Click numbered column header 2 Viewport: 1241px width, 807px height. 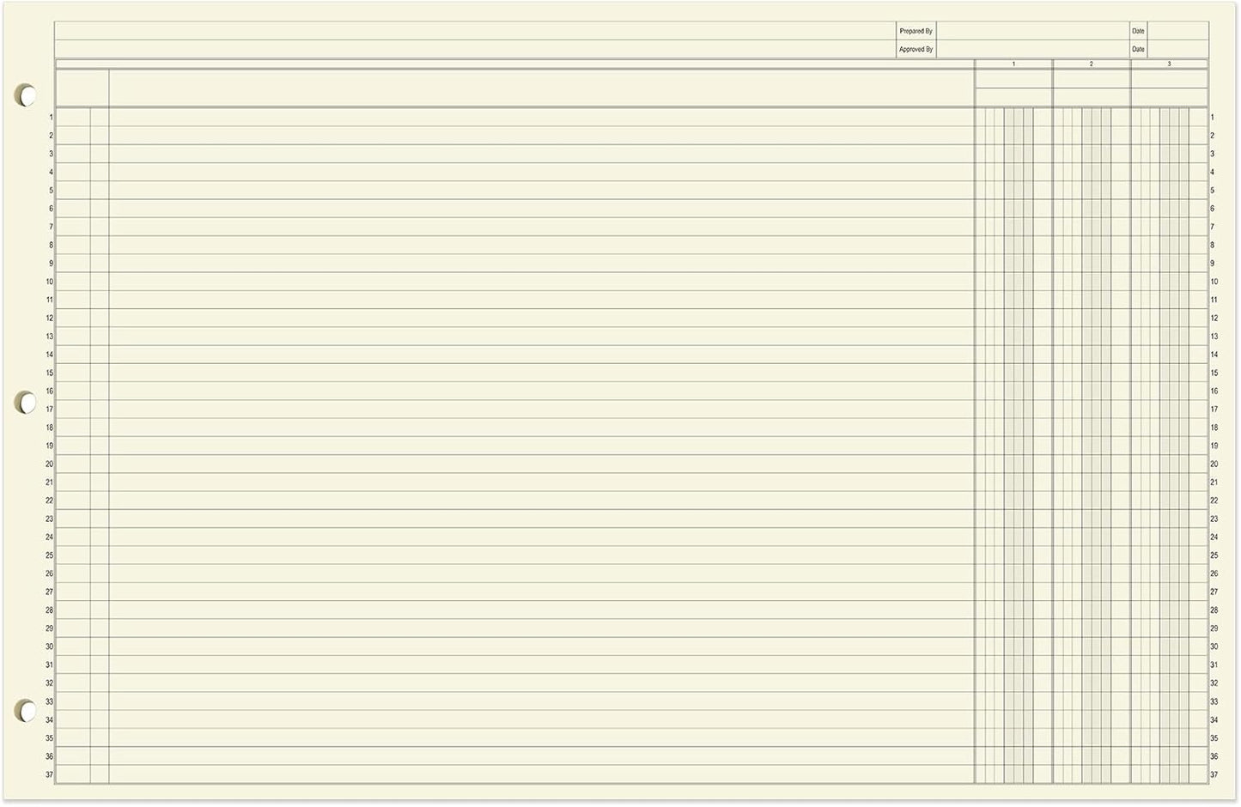pos(1091,63)
